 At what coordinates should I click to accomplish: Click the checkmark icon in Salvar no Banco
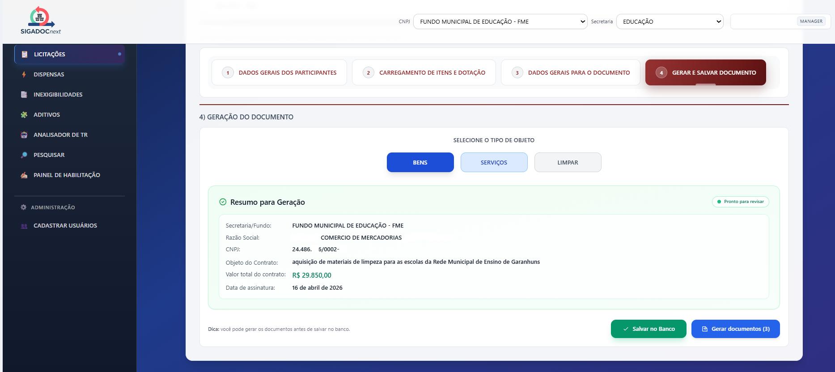(626, 329)
